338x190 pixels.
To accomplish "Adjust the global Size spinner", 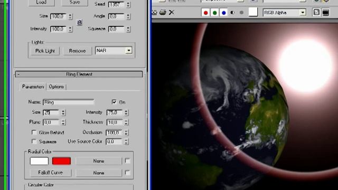I will point(70,16).
